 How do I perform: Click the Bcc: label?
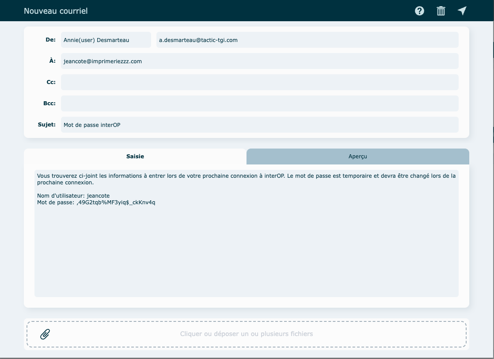(x=49, y=103)
